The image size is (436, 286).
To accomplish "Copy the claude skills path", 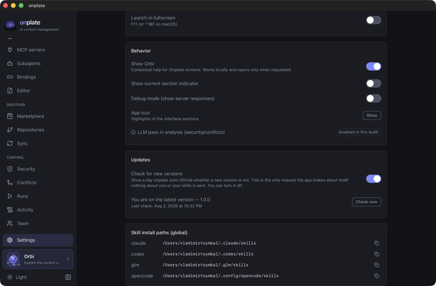I will pyautogui.click(x=377, y=243).
